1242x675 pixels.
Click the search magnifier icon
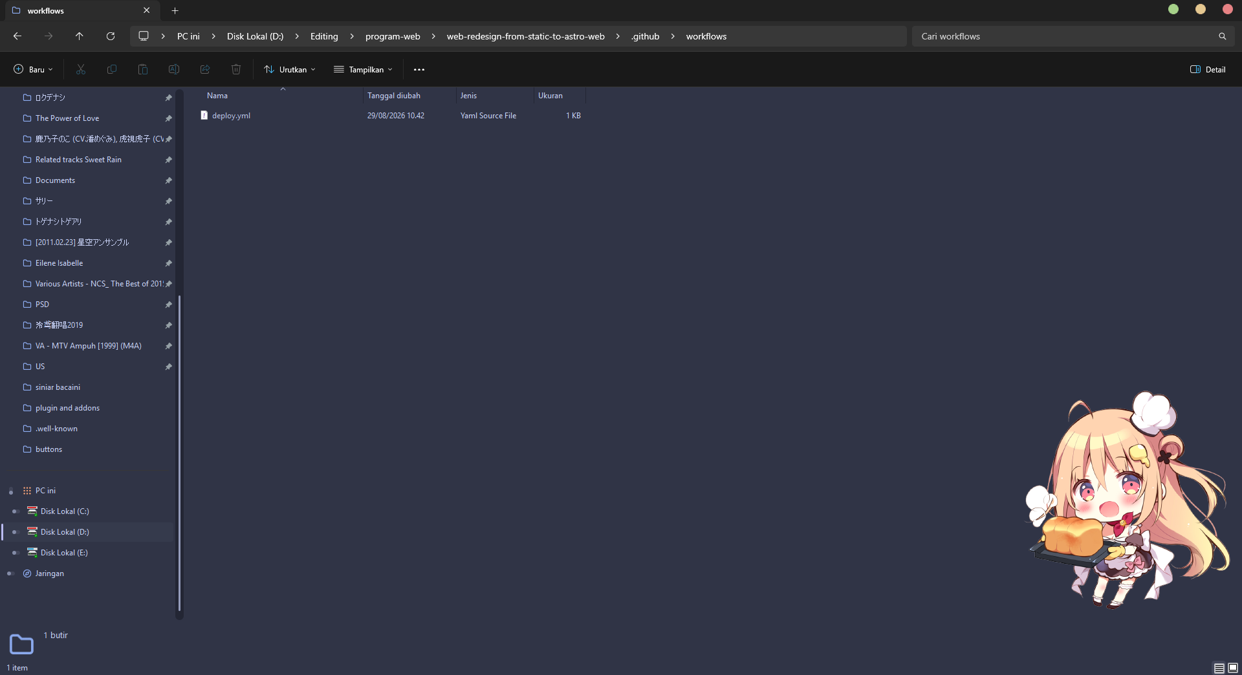tap(1223, 36)
